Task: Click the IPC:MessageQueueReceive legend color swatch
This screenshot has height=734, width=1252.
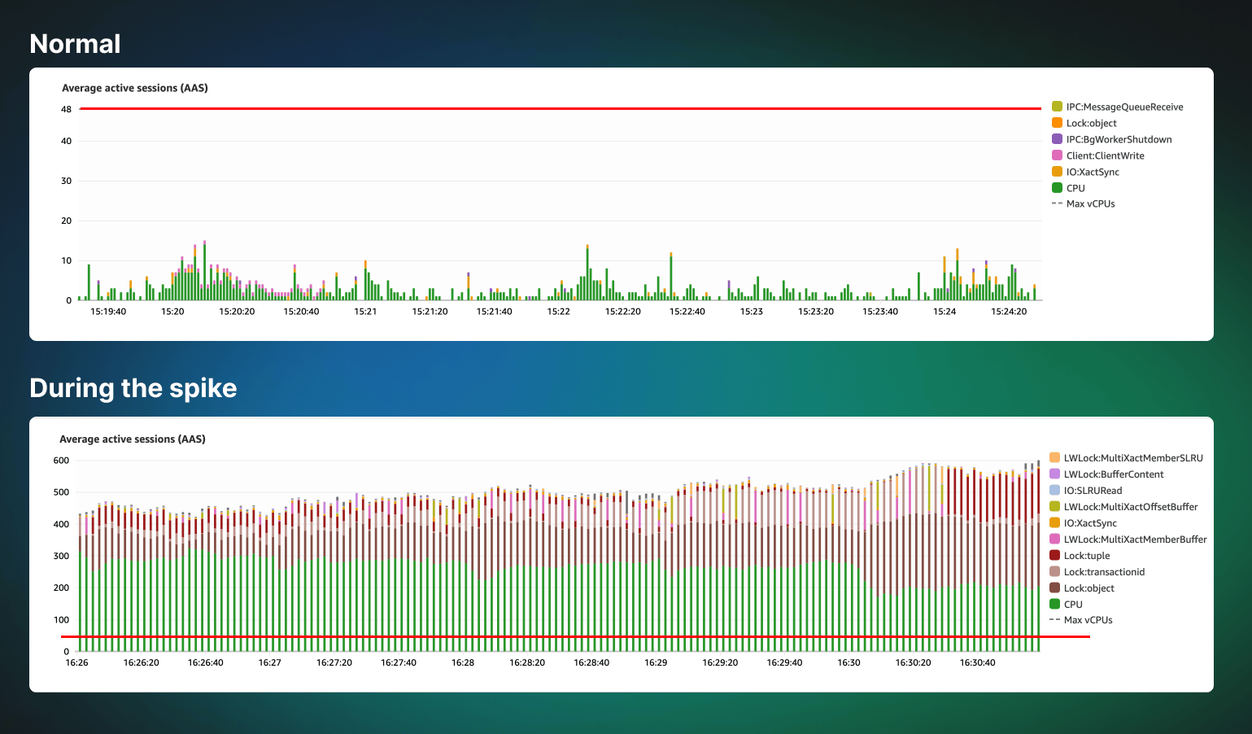Action: (x=1057, y=107)
